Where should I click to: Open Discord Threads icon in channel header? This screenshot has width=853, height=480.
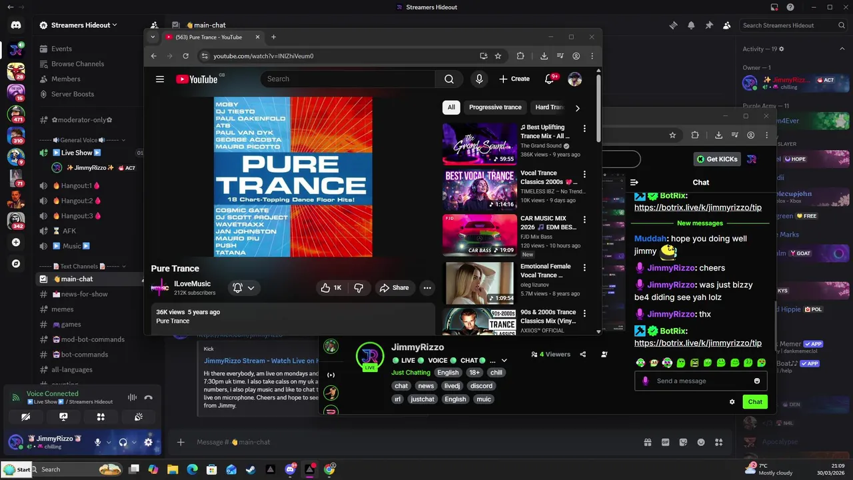click(x=674, y=25)
